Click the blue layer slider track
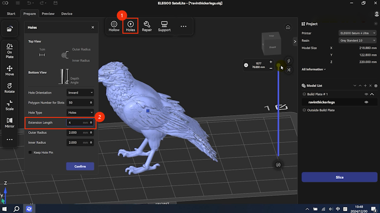380x213 pixels. coord(278,112)
